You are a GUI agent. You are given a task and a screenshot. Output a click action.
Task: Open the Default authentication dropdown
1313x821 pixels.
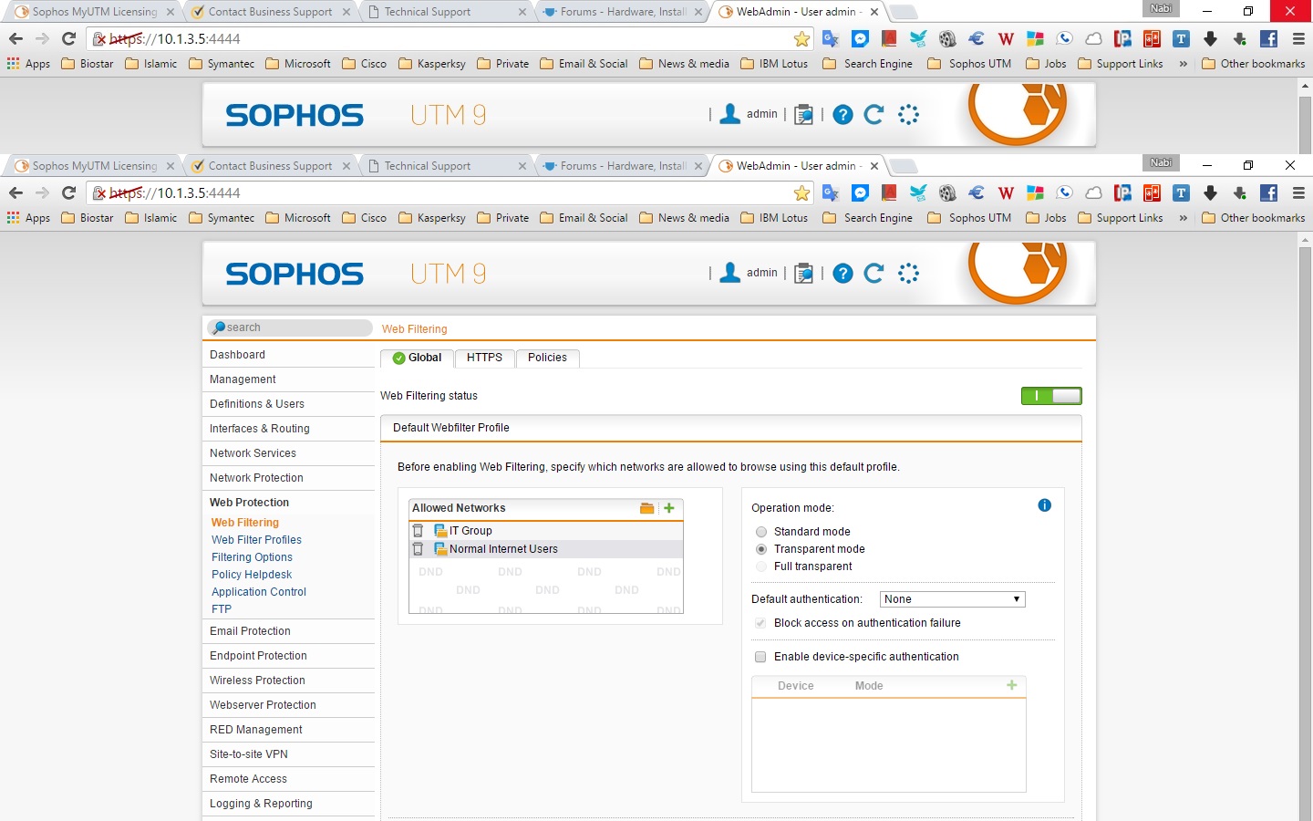pyautogui.click(x=953, y=599)
